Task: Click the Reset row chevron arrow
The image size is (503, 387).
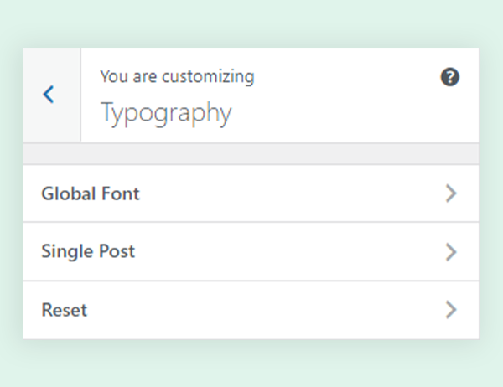Action: coord(451,310)
